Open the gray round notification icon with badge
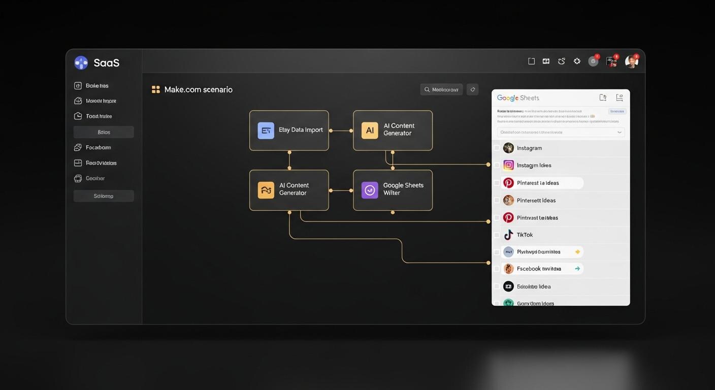The image size is (715, 390). point(593,61)
